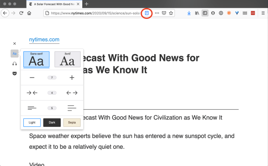This screenshot has width=268, height=166.
Task: Save page to Pocket from address bar
Action: 164,13
